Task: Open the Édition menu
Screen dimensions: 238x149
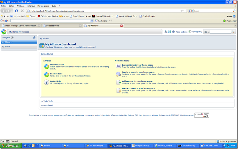Action: (x=11, y=6)
